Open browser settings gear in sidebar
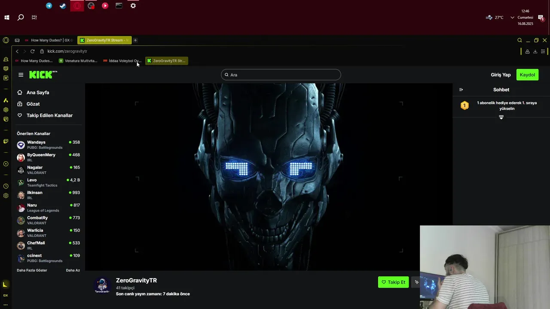Viewport: 550px width, 309px height. (6, 196)
